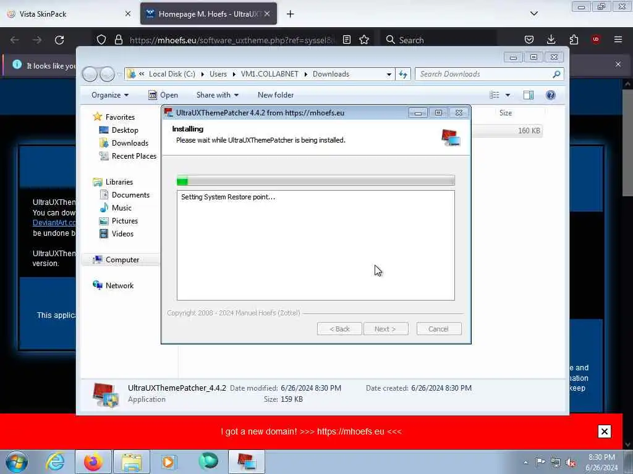
Task: Open Documents library
Action: [x=125, y=195]
